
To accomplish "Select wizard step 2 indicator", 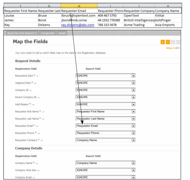I will tap(168, 42).
